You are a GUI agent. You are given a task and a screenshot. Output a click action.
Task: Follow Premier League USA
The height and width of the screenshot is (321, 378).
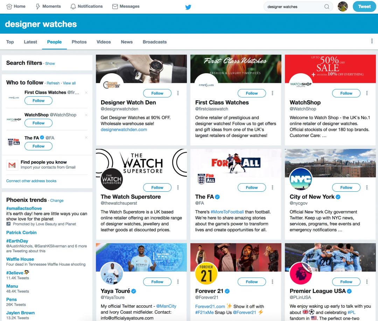click(x=346, y=282)
